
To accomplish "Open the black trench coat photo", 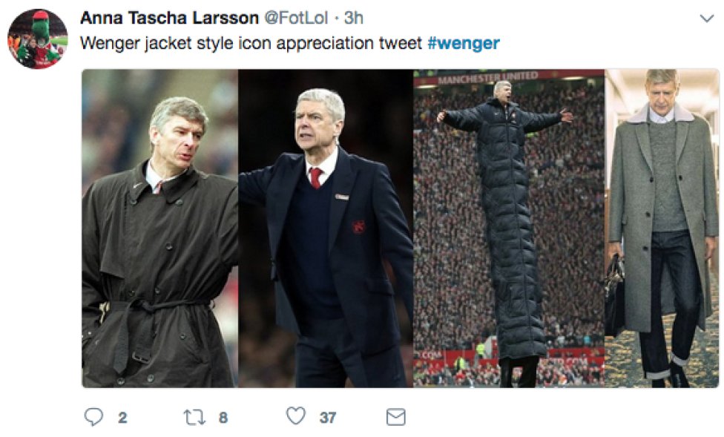I will point(159,229).
